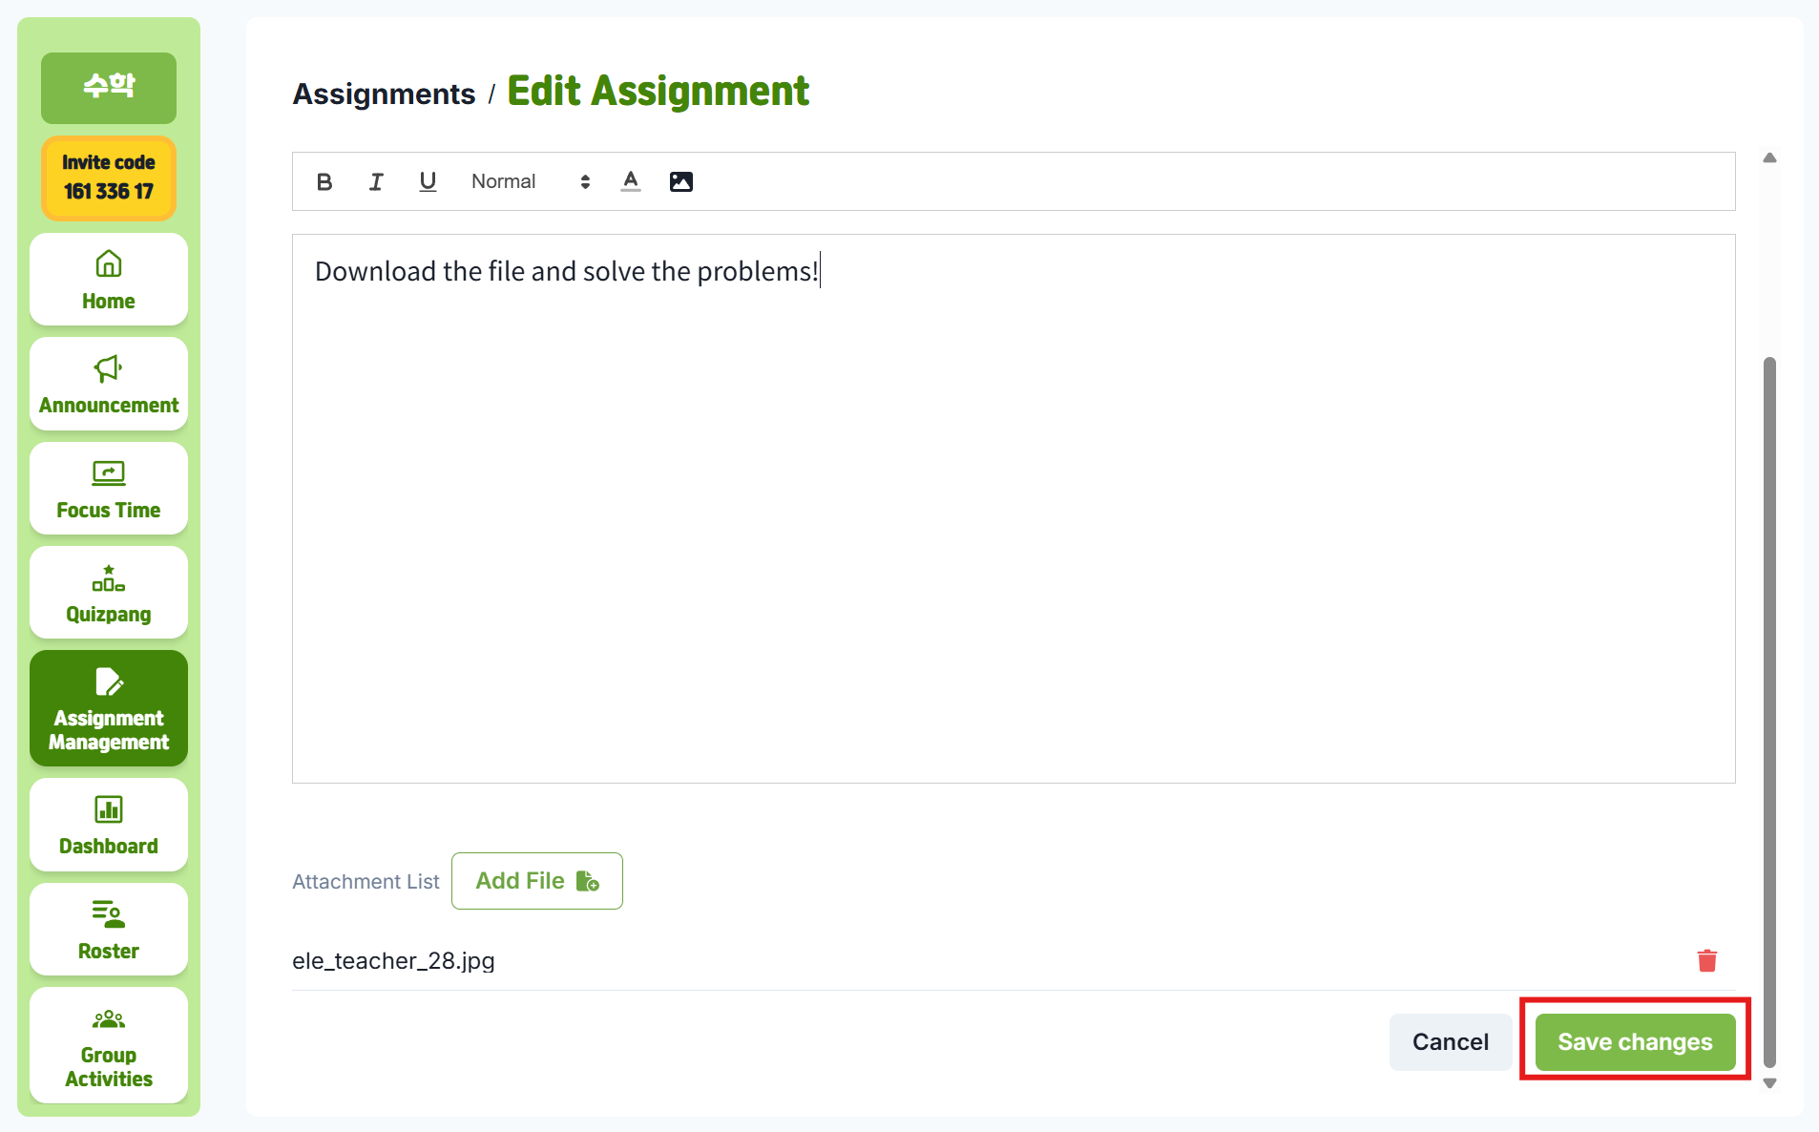Open the Dashboard page
This screenshot has height=1132, width=1819.
point(109,825)
